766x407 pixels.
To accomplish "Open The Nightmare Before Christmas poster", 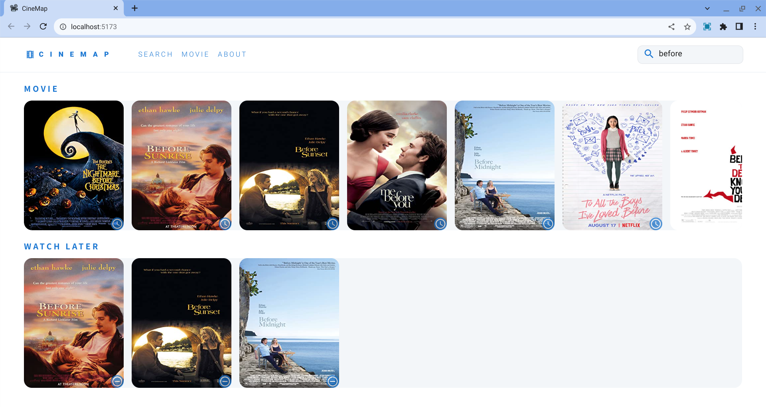I will pos(74,165).
